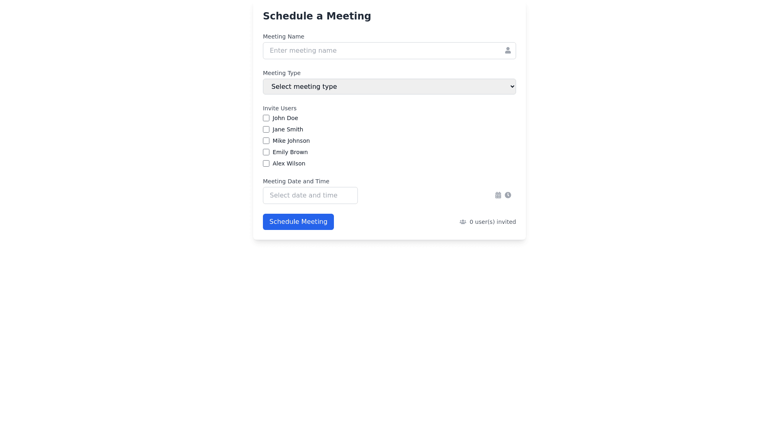Click the group icon next to invited count
Image resolution: width=779 pixels, height=438 pixels.
pyautogui.click(x=463, y=222)
